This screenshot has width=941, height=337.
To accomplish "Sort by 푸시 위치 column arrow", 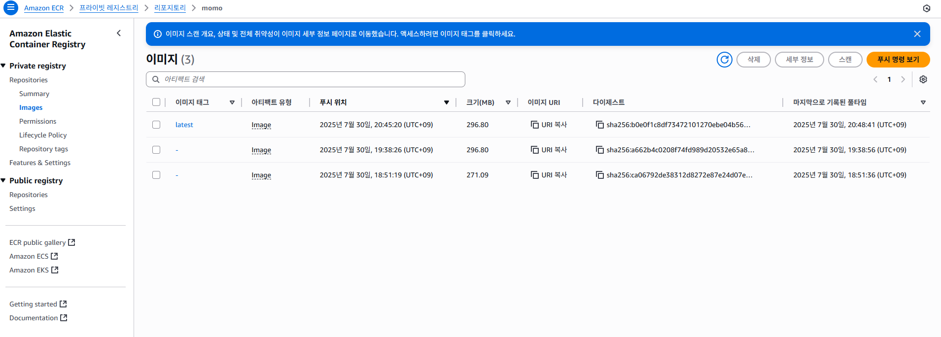I will (447, 102).
